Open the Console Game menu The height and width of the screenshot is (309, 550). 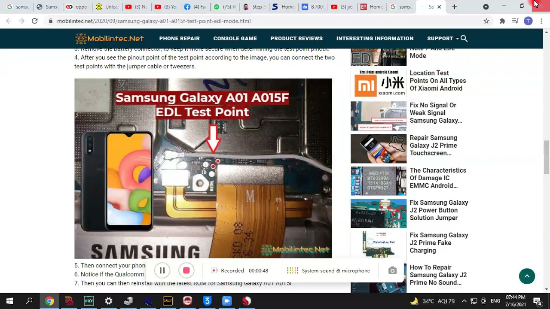[x=235, y=39]
